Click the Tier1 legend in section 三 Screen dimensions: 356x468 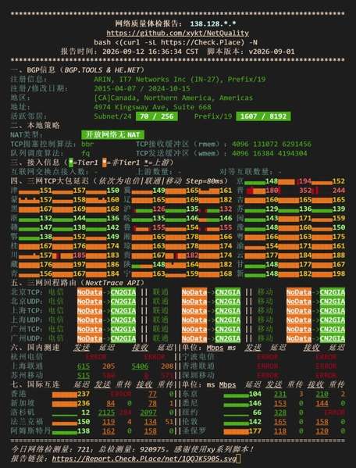pyautogui.click(x=84, y=163)
